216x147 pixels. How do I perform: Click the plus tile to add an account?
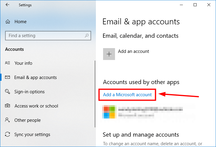[109, 54]
